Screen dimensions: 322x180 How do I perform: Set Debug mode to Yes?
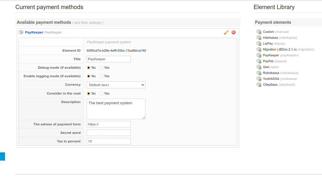point(101,68)
